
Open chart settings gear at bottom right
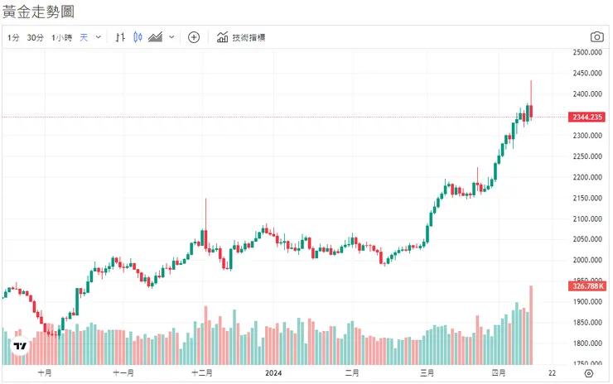588,374
